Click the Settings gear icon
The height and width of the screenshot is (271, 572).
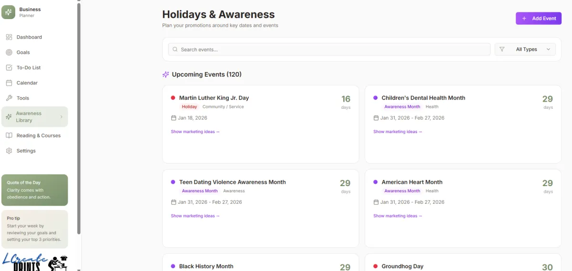pyautogui.click(x=9, y=151)
